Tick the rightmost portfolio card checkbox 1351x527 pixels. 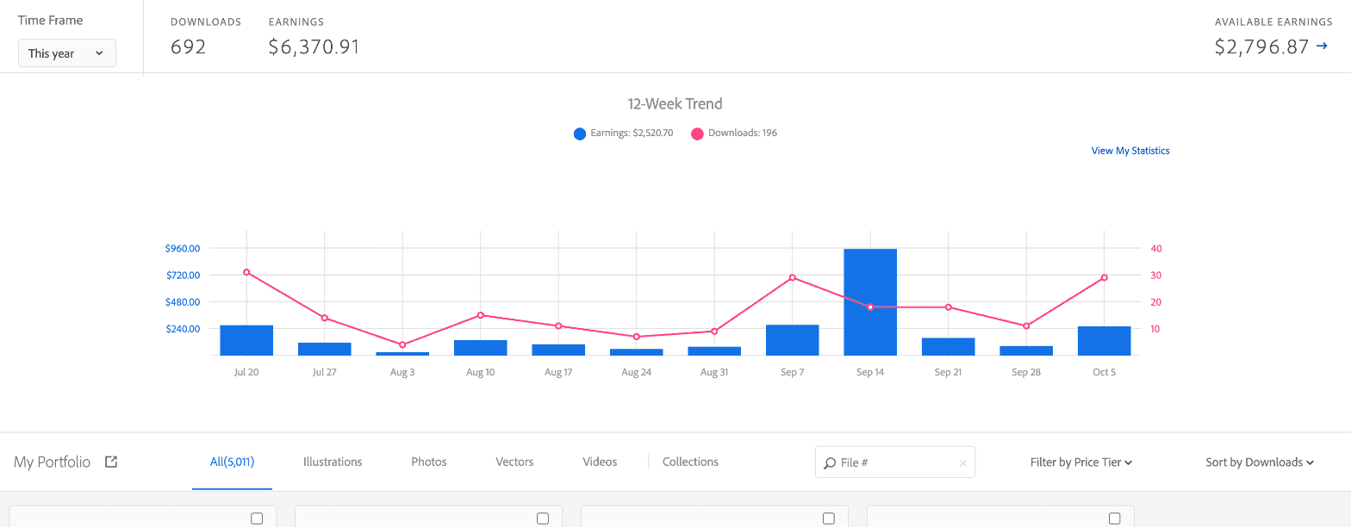(x=1115, y=518)
